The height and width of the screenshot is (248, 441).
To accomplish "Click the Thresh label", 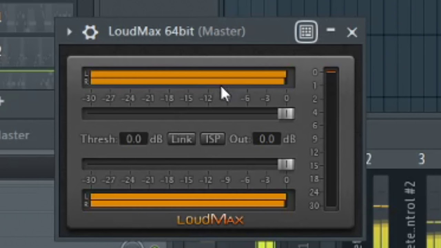I will pos(99,139).
